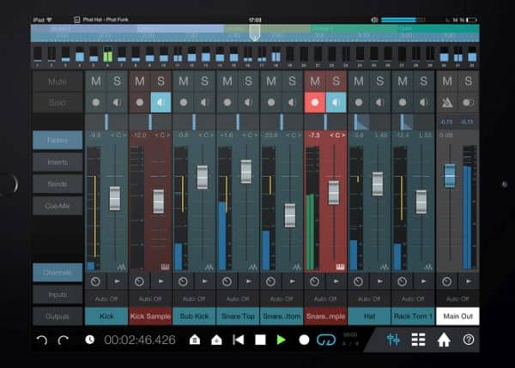
Task: Expand Hat channel with arrow button
Action: [x=380, y=281]
